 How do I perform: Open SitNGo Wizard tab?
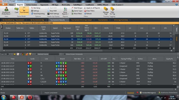pos(103,5)
